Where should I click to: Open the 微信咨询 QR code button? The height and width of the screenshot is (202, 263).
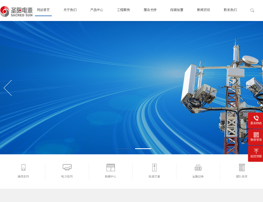pos(256,137)
